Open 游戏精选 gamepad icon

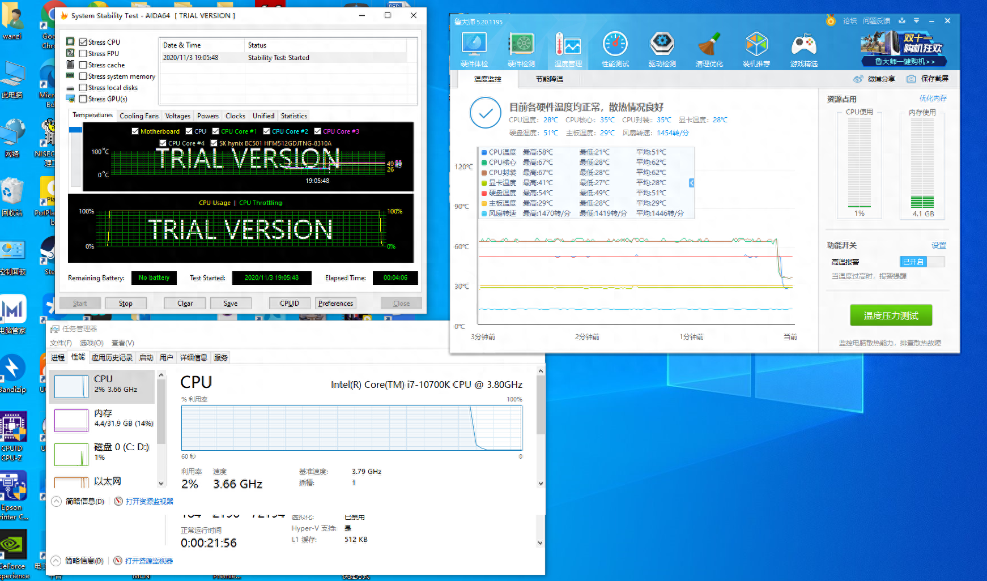coord(804,50)
